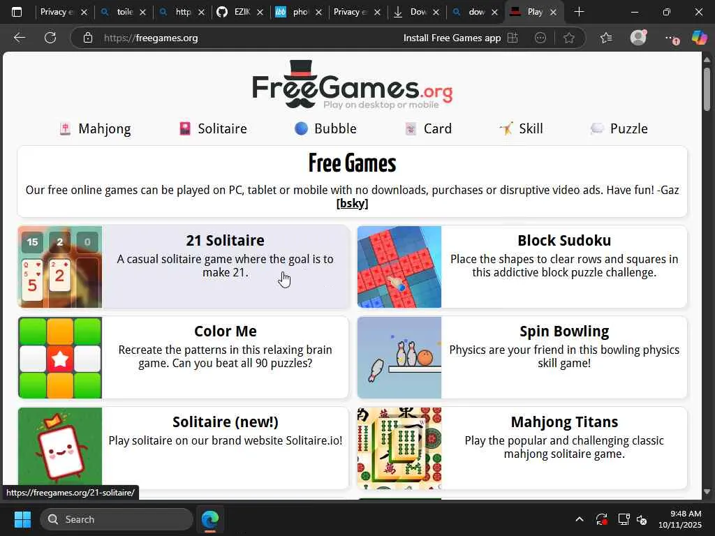The image size is (715, 536).
Task: Open Mahjong Titans game thumbnail
Action: point(399,449)
